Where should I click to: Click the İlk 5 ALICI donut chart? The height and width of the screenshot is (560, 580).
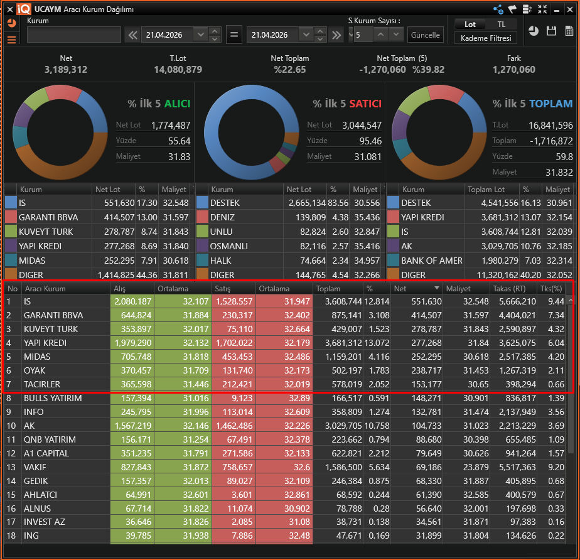click(x=60, y=132)
